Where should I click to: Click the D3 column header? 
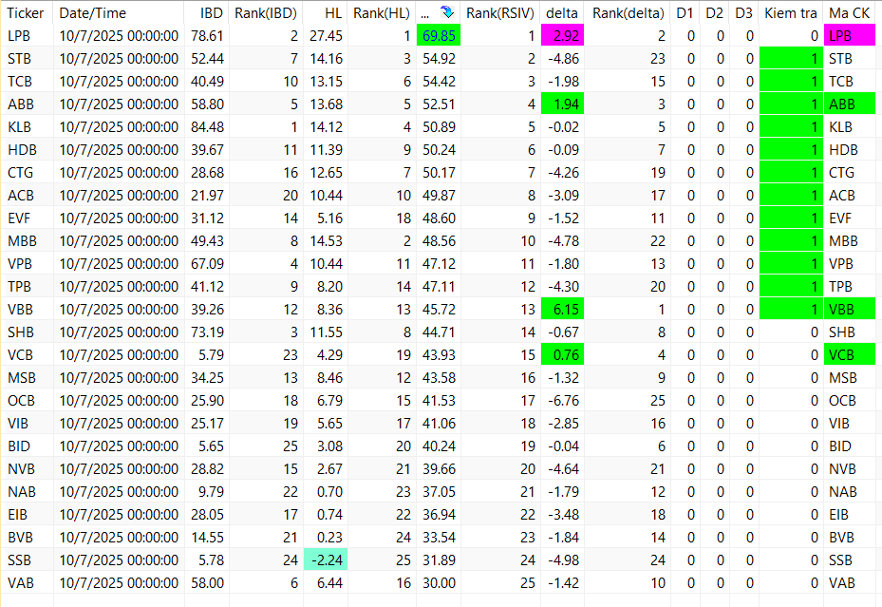click(x=743, y=13)
